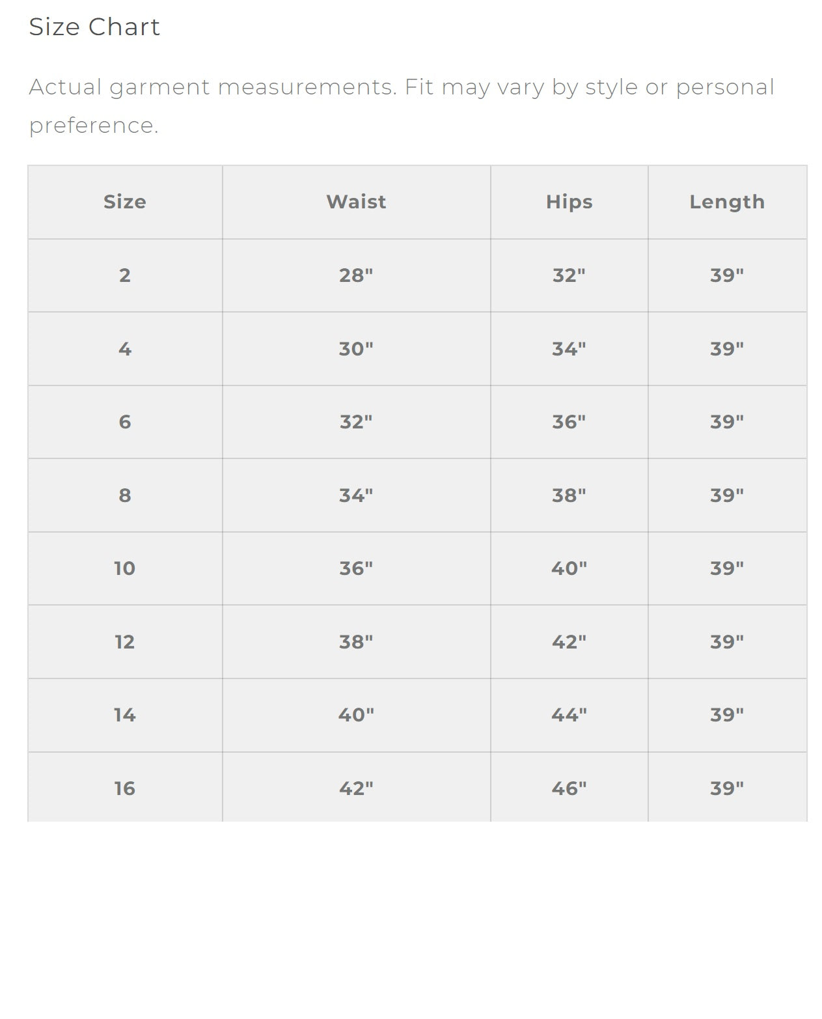
Task: Click the Waist column header
Action: coord(356,202)
